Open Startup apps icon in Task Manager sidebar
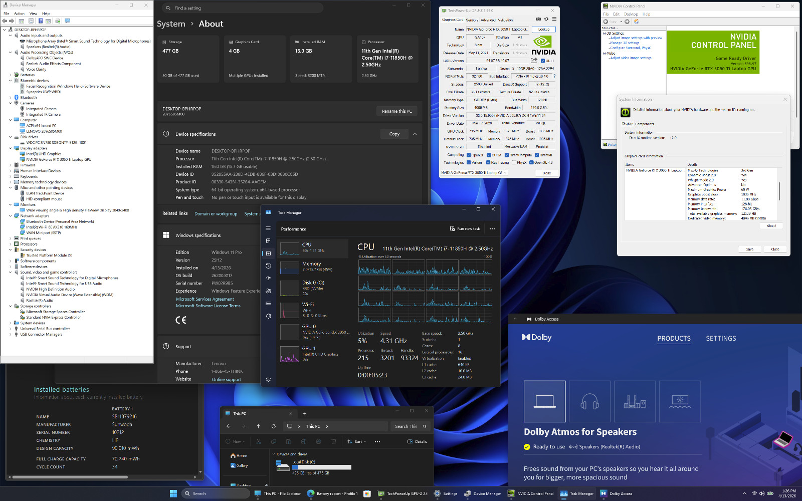This screenshot has height=501, width=802. pyautogui.click(x=268, y=278)
